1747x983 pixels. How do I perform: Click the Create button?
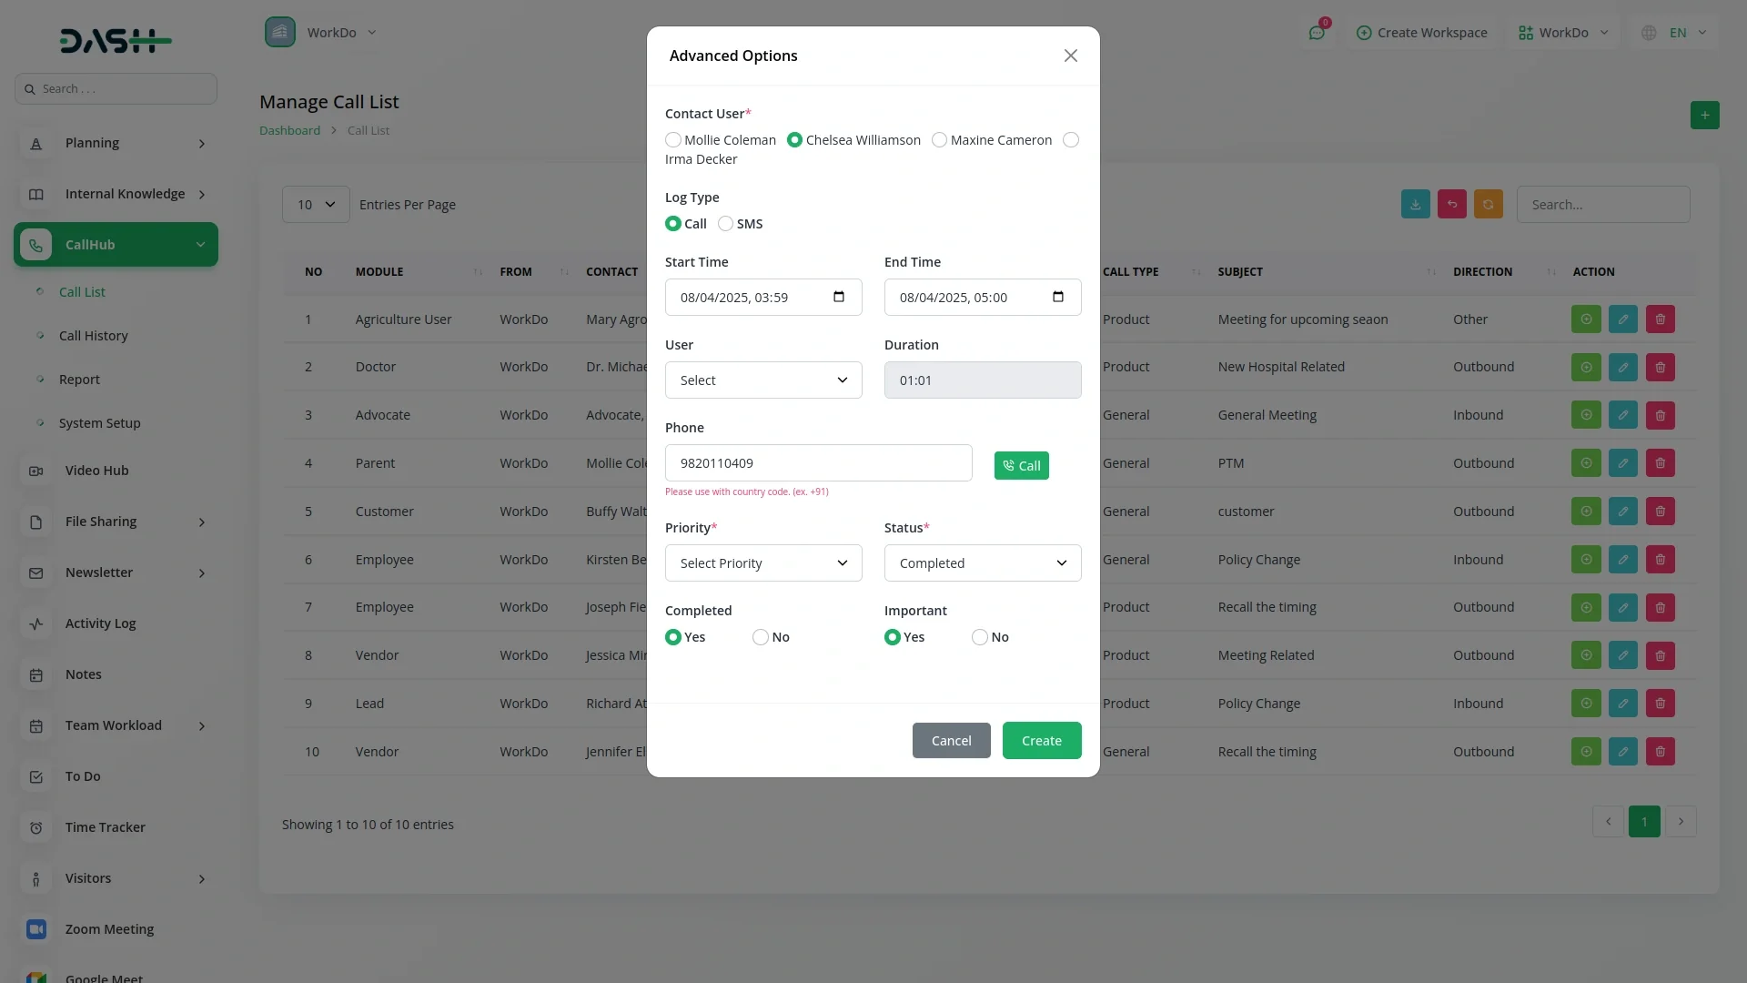[1041, 740]
